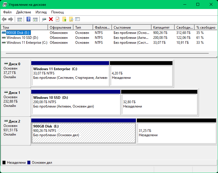Open the Изглед menu

[x=41, y=12]
